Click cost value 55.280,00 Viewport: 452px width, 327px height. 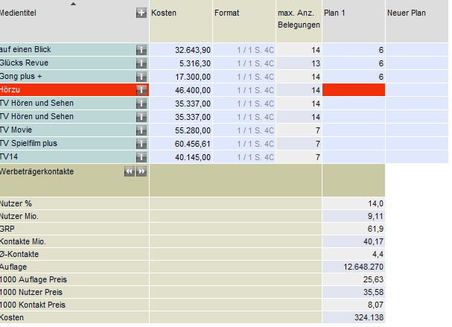[193, 130]
